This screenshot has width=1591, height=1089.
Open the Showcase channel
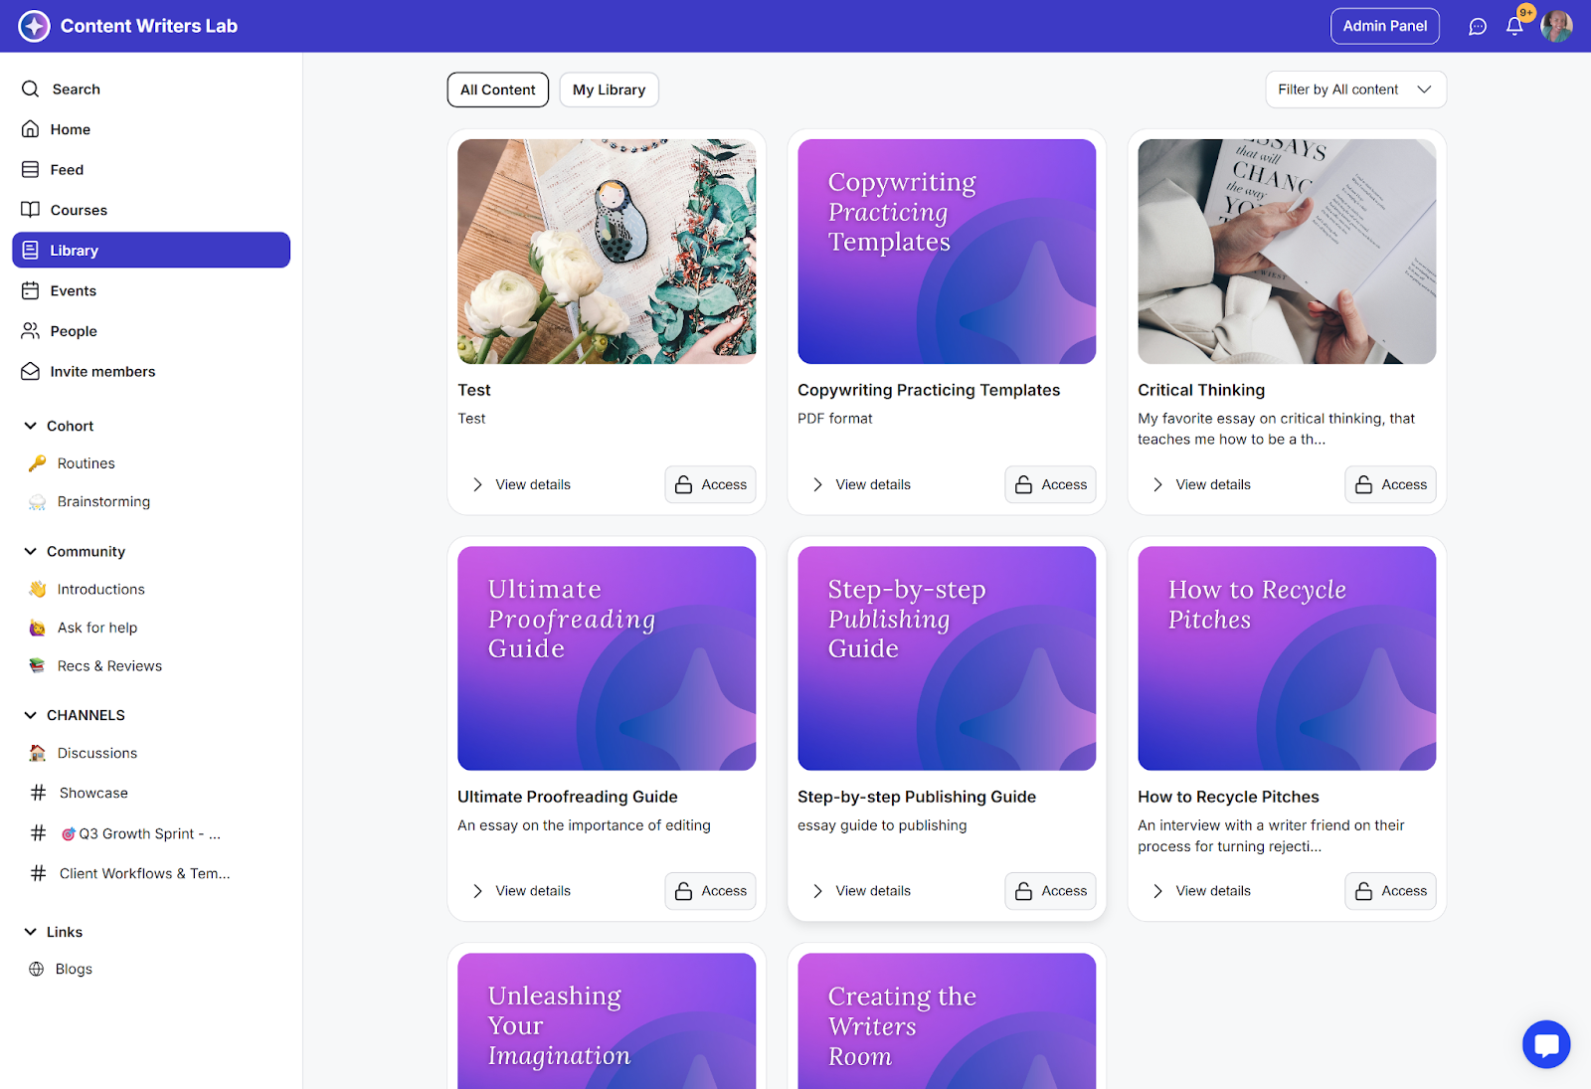(x=93, y=793)
